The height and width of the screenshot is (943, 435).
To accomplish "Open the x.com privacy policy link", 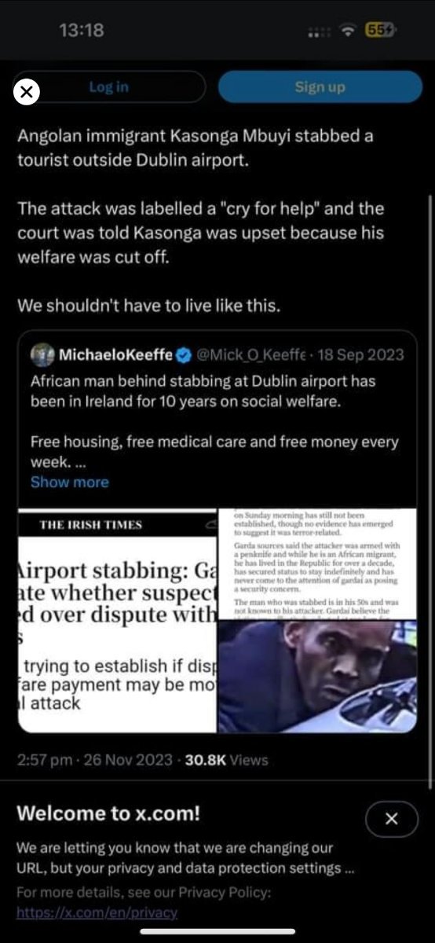I will (97, 912).
